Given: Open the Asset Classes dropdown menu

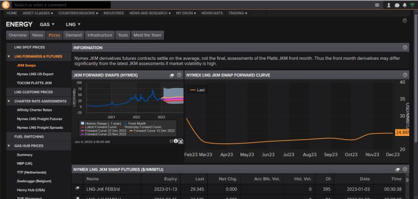Looking at the screenshot, I should (x=38, y=13).
